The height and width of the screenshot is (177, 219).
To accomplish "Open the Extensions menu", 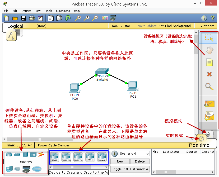I will tap(63, 11).
